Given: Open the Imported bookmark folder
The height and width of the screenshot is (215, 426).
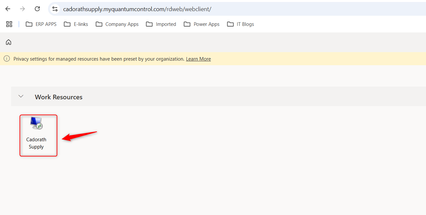Looking at the screenshot, I should click(161, 24).
